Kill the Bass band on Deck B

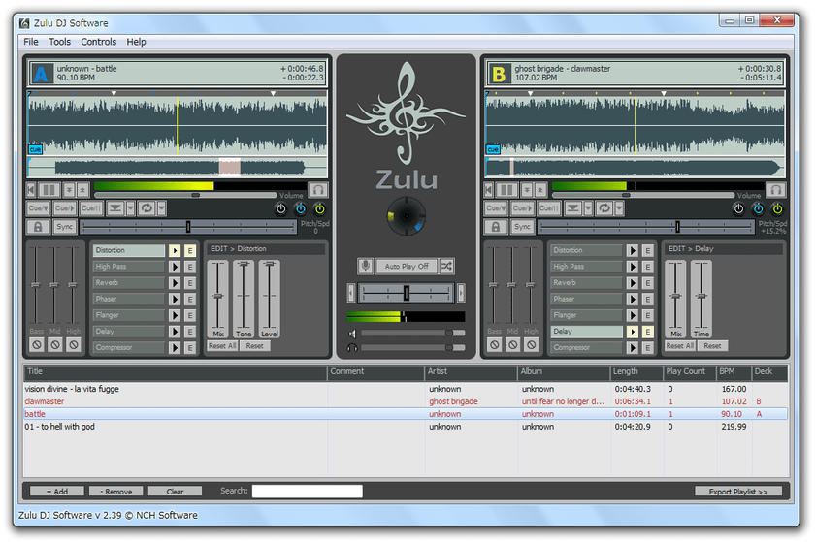[495, 344]
